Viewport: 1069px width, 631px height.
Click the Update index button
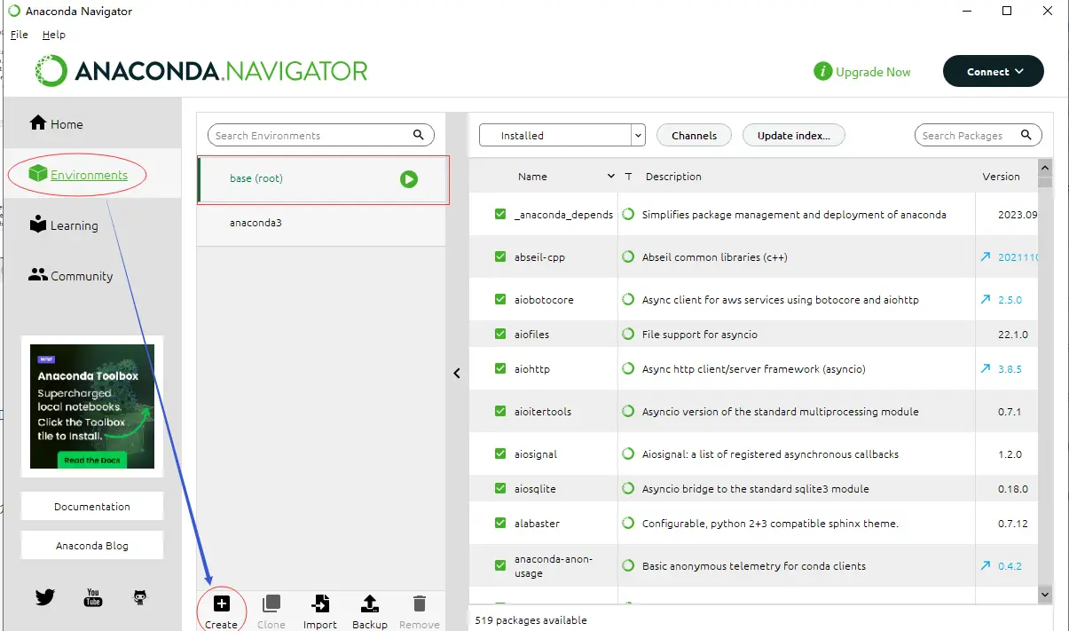(x=793, y=136)
